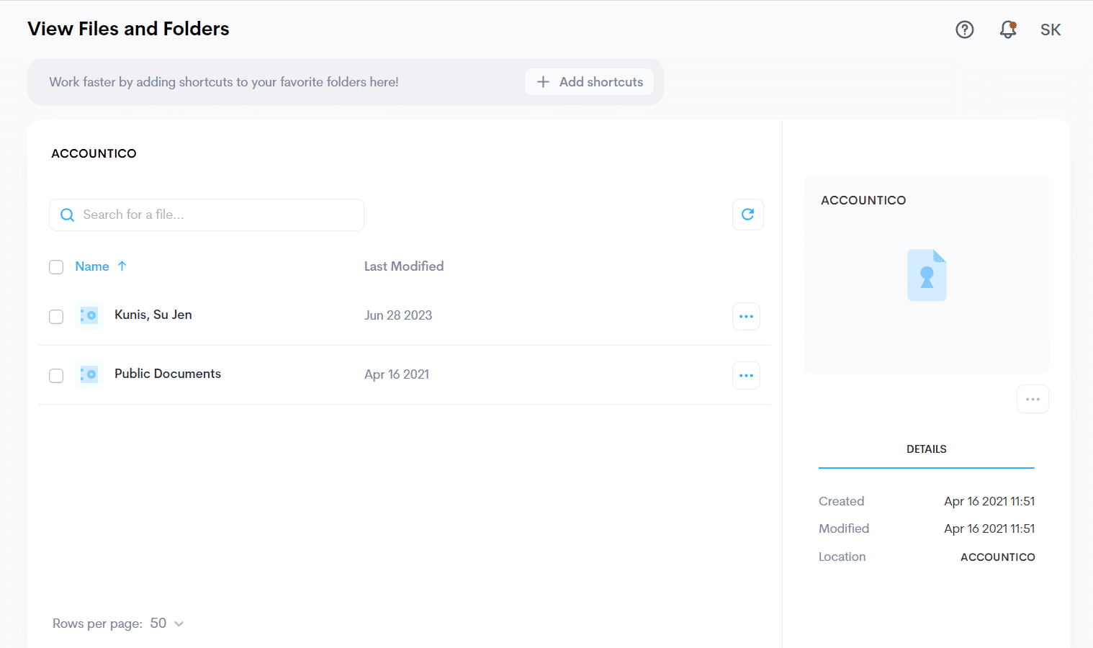Open the notifications bell icon
Screen dimensions: 1093x648
pyautogui.click(x=1008, y=30)
